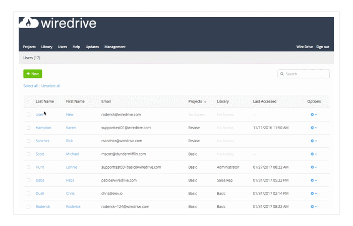Open options gear for Duell row
353x226 pixels.
click(x=314, y=193)
